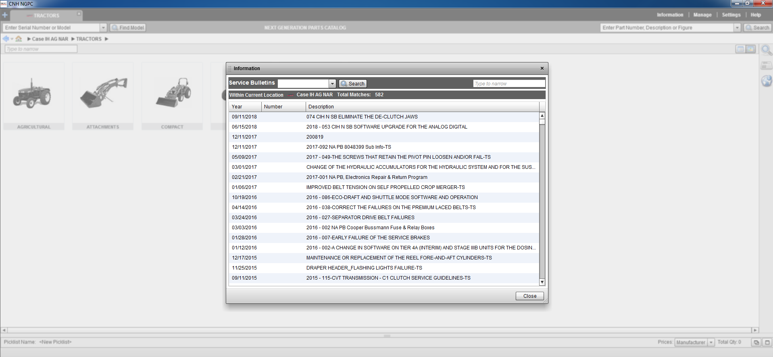This screenshot has width=773, height=357.
Task: Open the COMPACT tractor category thumbnail
Action: coord(172,96)
